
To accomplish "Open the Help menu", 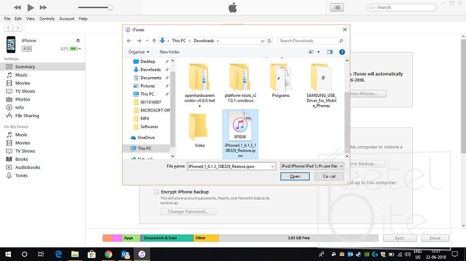I will 83,19.
